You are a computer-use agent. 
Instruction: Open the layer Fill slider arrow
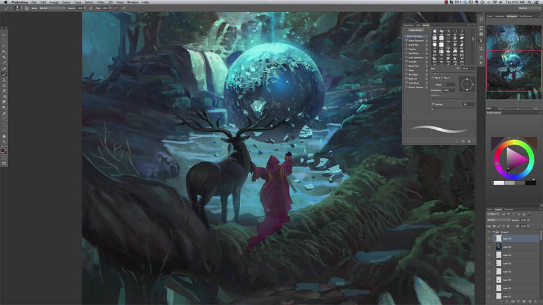tap(528, 226)
